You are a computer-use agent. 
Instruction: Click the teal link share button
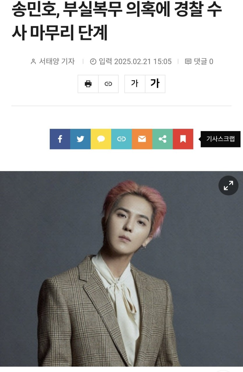121,139
